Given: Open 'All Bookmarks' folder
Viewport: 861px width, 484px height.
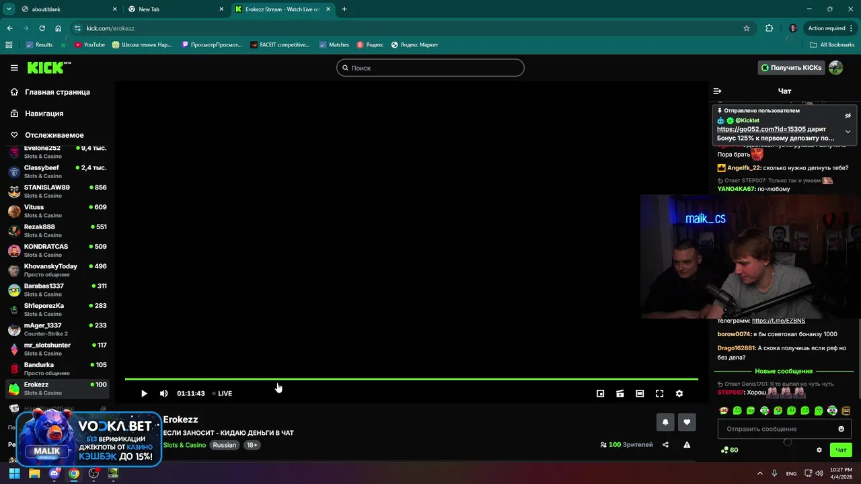Looking at the screenshot, I should tap(832, 45).
